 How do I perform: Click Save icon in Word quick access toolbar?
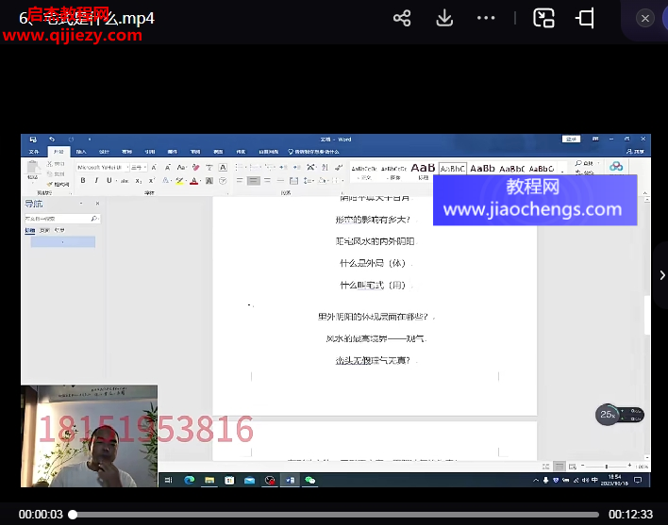(x=33, y=139)
